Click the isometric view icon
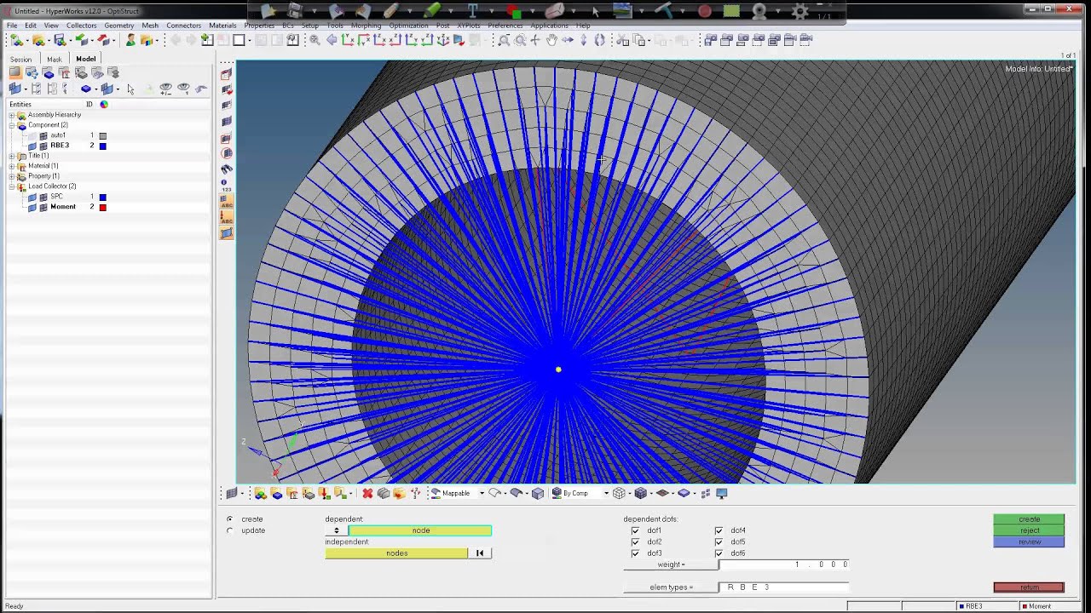Image resolution: width=1091 pixels, height=613 pixels. [443, 40]
